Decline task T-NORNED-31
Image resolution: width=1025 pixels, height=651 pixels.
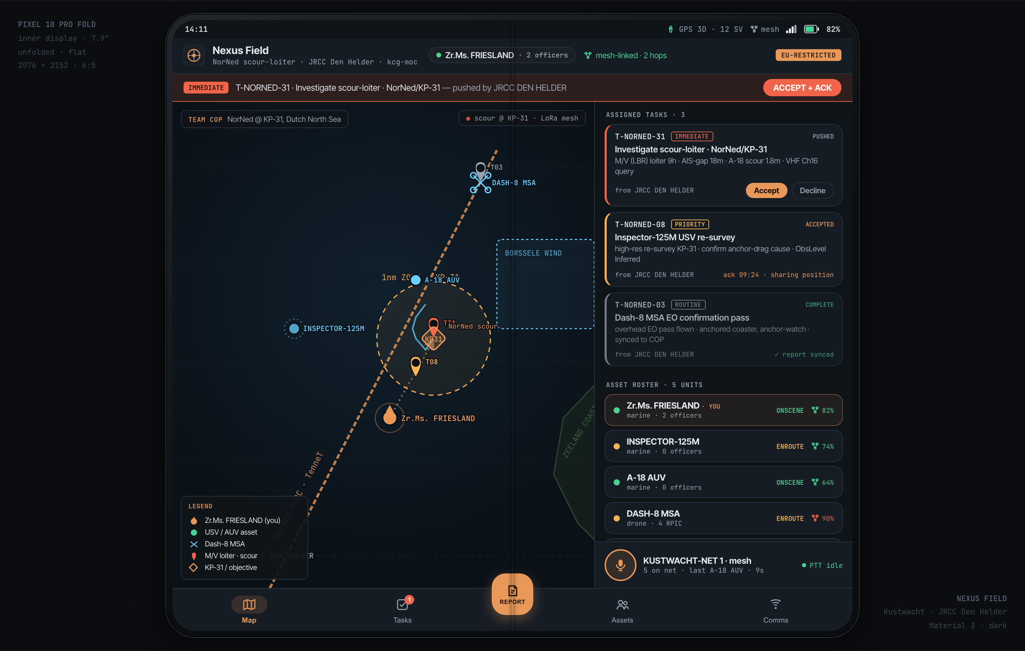coord(812,190)
